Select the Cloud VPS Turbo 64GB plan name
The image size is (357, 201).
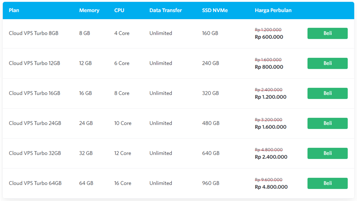(x=35, y=183)
